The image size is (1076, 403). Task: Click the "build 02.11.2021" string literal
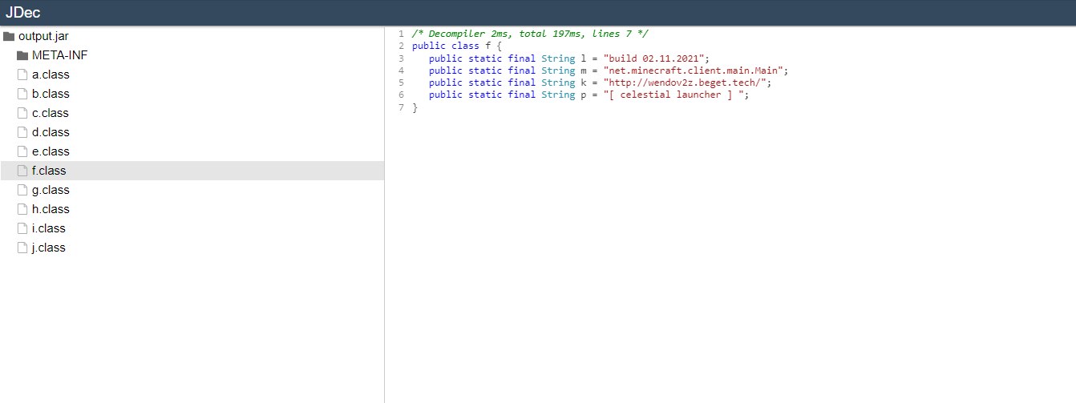(656, 58)
